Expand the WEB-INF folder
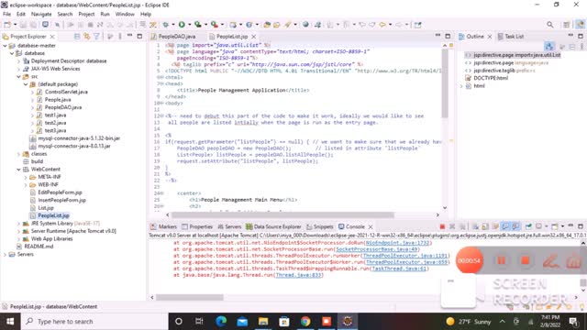Viewport: 587px width, 330px height. 26,185
